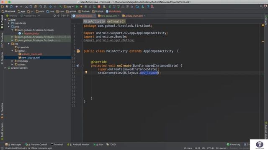
Task: Open the Messages tool window
Action: pos(13,145)
